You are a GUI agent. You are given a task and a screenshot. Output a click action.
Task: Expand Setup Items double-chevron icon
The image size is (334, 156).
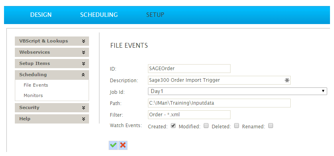coord(83,63)
